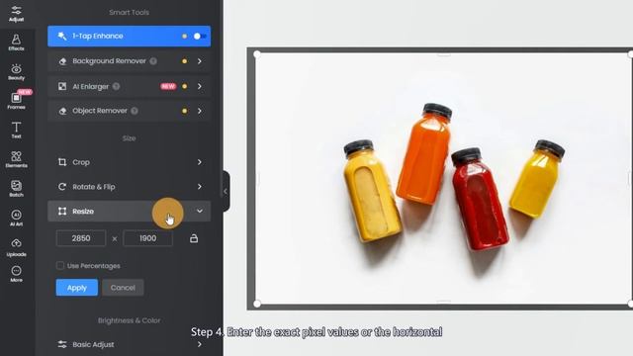The width and height of the screenshot is (633, 356).
Task: Open the More sidebar tab
Action: pos(16,274)
